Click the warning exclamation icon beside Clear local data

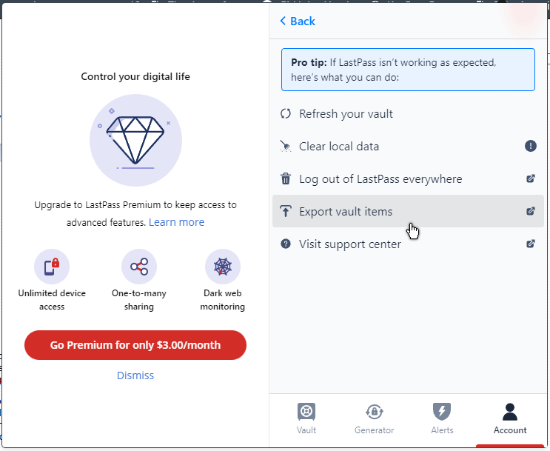coord(530,146)
